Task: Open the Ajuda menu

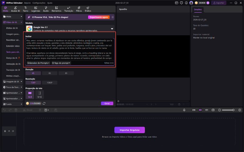Action: [x=50, y=3]
